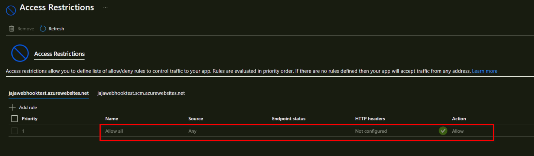Click the HTTP headers column header
Viewport: 534px width, 156px height.
click(x=370, y=119)
